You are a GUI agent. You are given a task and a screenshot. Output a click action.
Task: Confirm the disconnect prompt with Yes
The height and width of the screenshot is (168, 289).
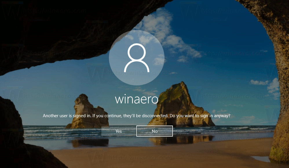[x=118, y=131]
